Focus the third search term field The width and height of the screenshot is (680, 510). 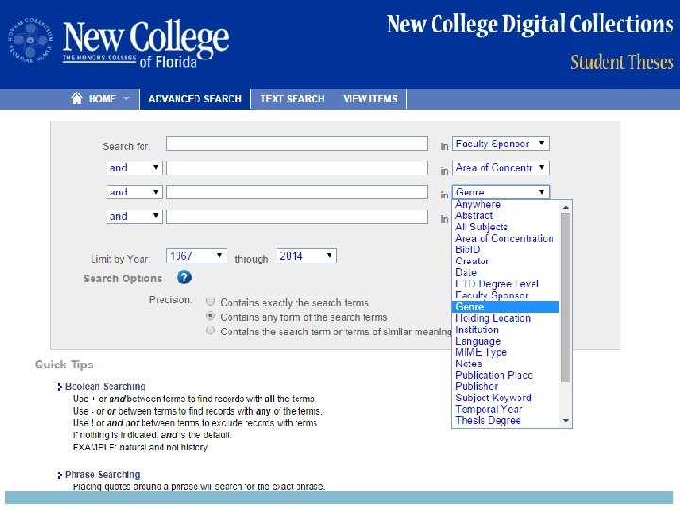(297, 192)
